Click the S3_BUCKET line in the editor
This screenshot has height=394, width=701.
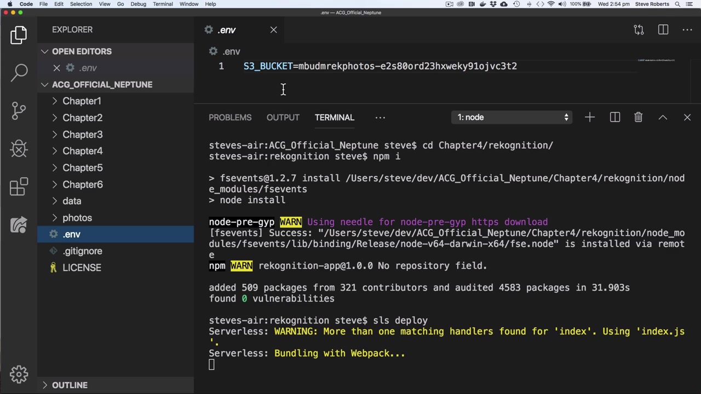click(x=380, y=66)
